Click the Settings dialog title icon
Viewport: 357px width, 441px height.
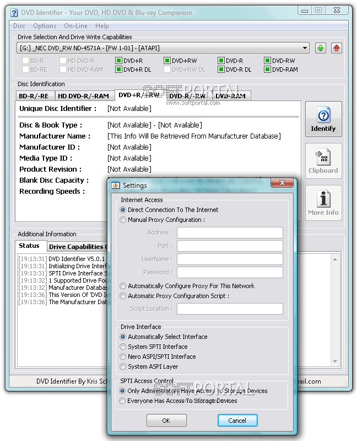[115, 185]
